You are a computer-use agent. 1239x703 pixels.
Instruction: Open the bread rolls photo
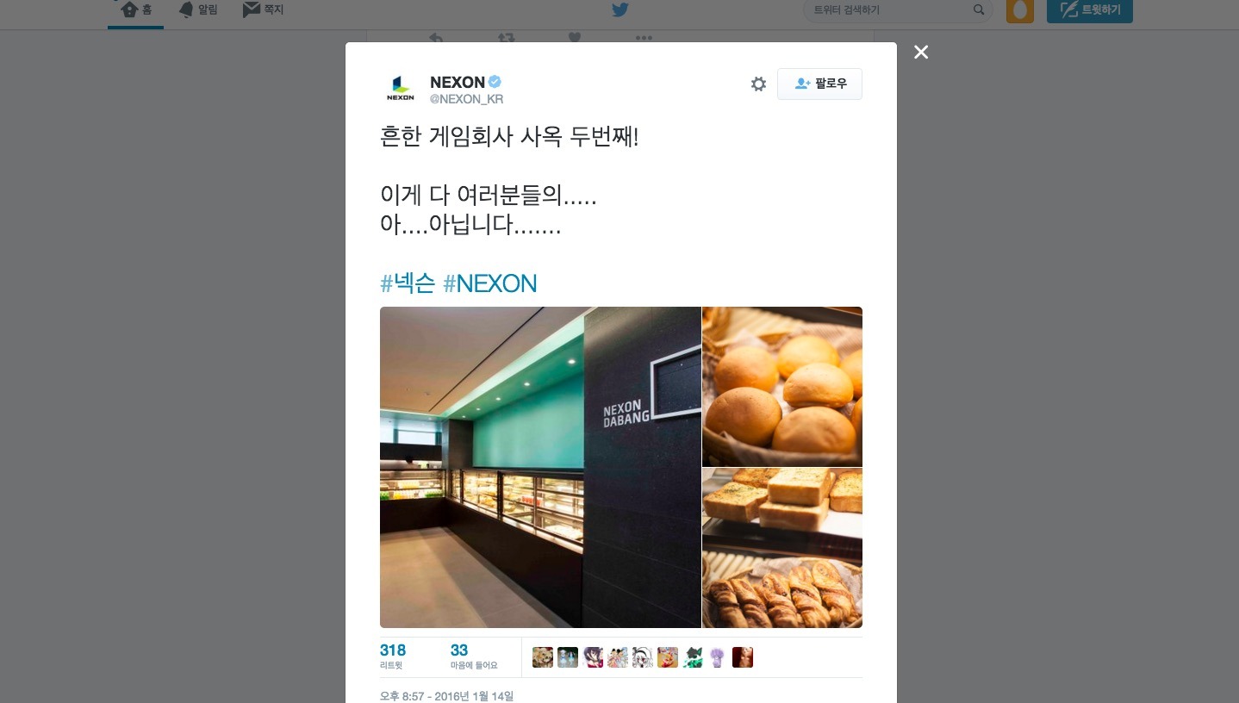click(782, 387)
